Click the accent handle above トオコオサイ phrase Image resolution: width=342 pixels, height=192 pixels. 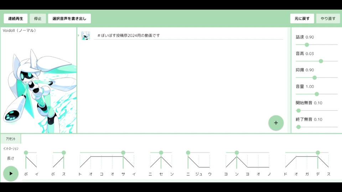[123, 153]
